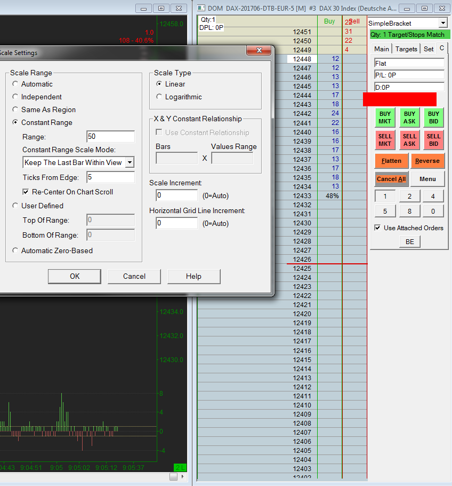The image size is (452, 486).
Task: Confirm scale settings with OK
Action: pos(75,276)
